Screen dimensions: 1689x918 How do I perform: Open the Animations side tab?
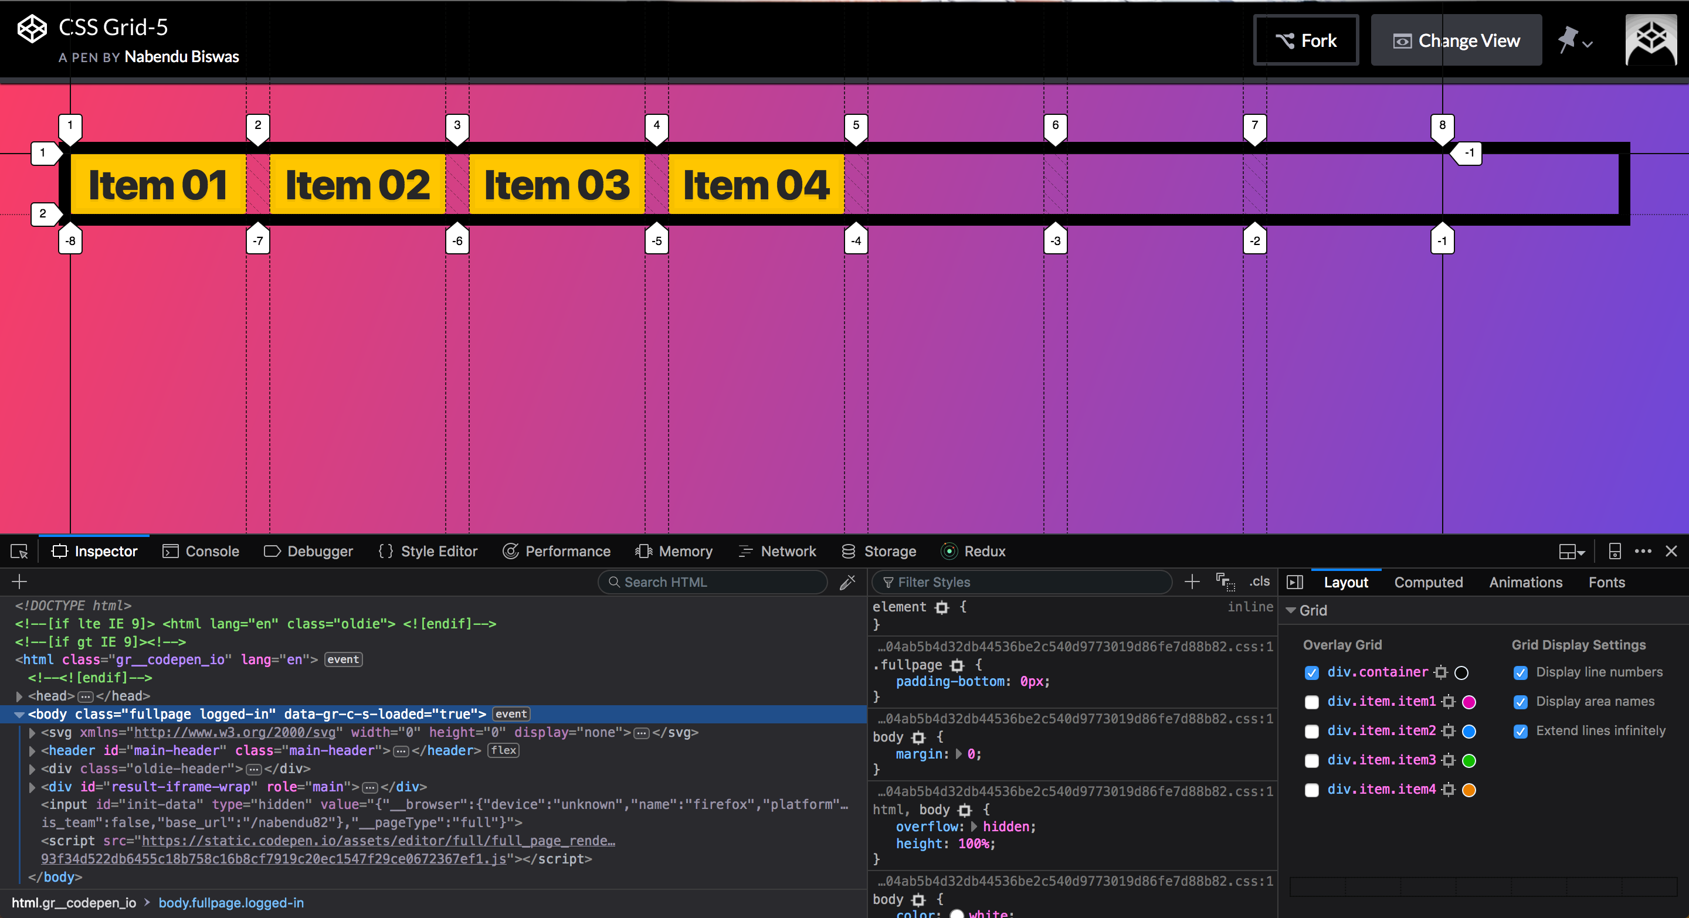(x=1525, y=583)
